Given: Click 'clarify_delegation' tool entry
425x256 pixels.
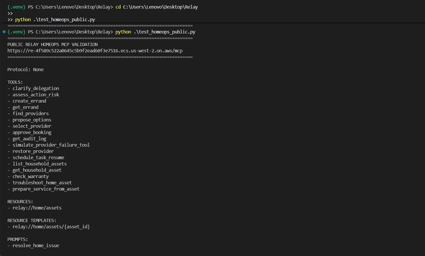Looking at the screenshot, I should pyautogui.click(x=36, y=88).
